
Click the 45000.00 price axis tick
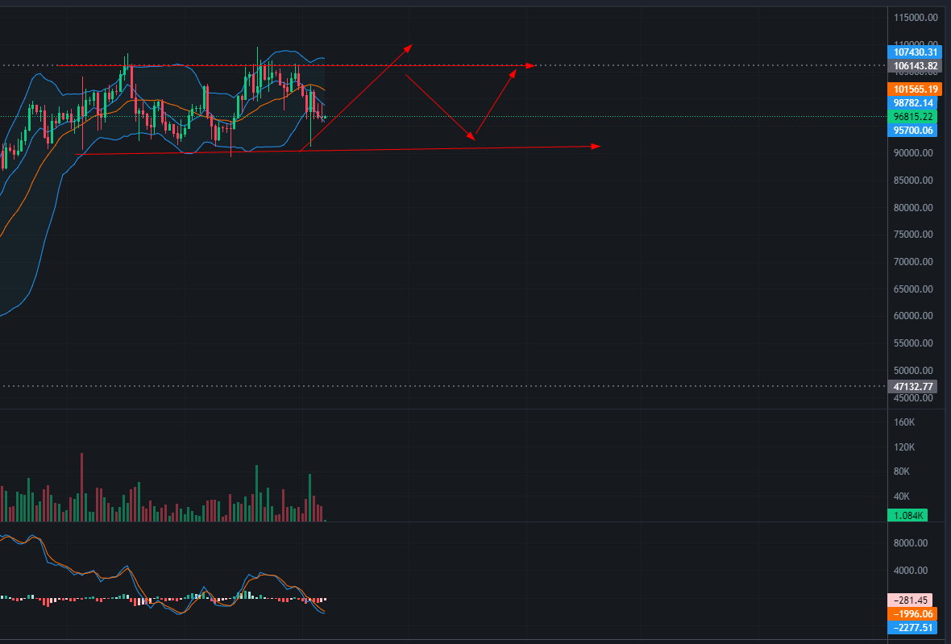[x=913, y=398]
